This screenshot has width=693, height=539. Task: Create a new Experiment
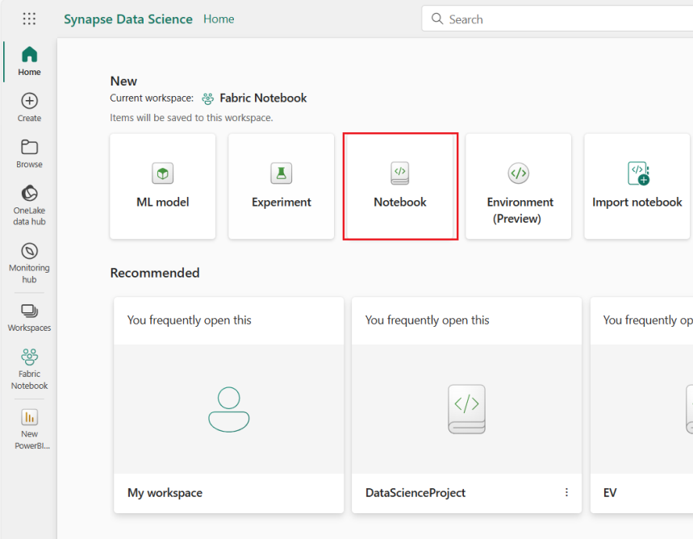tap(281, 186)
